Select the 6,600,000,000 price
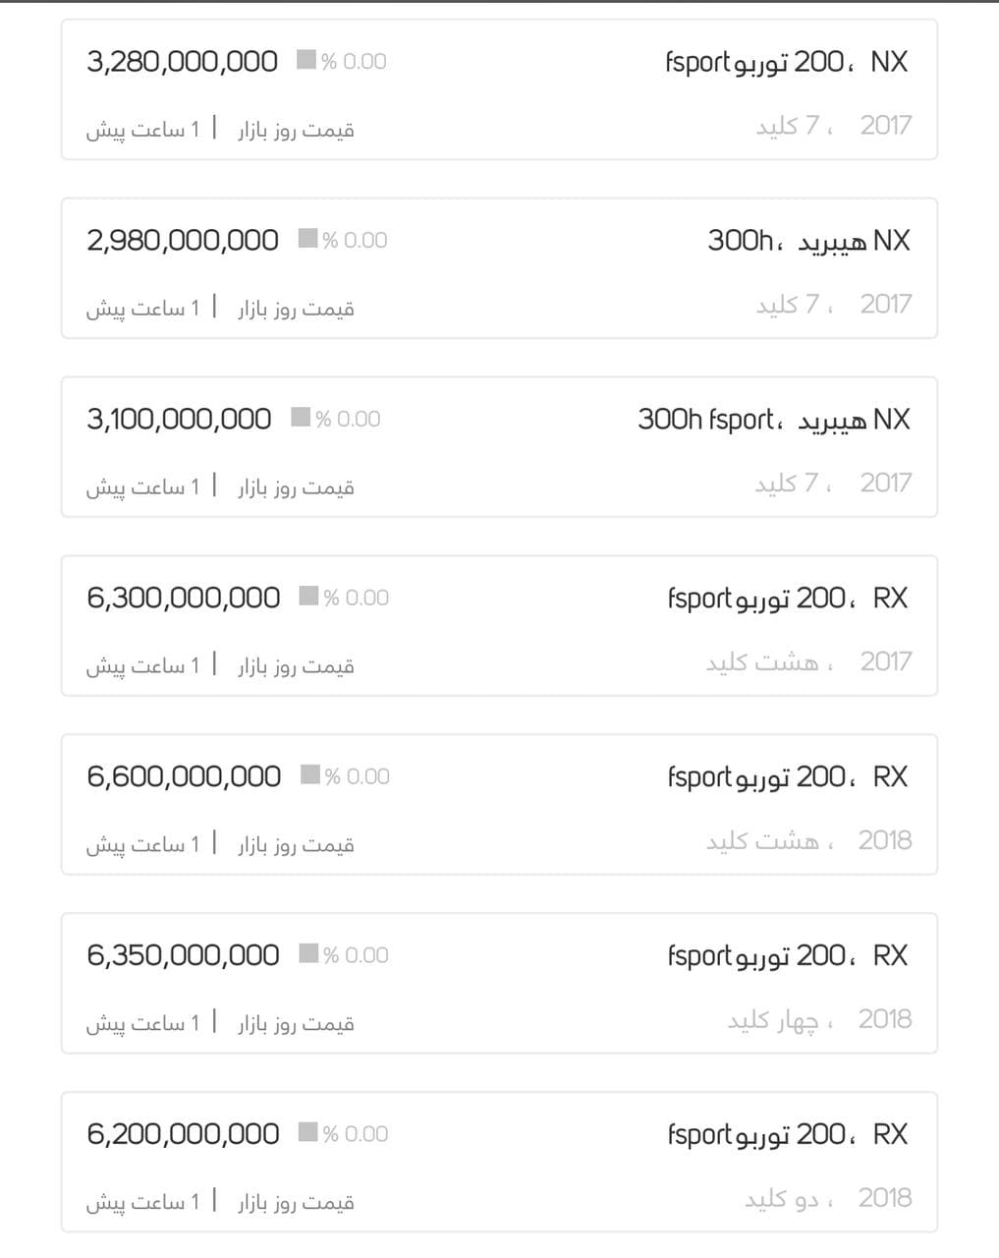This screenshot has width=999, height=1258. pos(184,777)
